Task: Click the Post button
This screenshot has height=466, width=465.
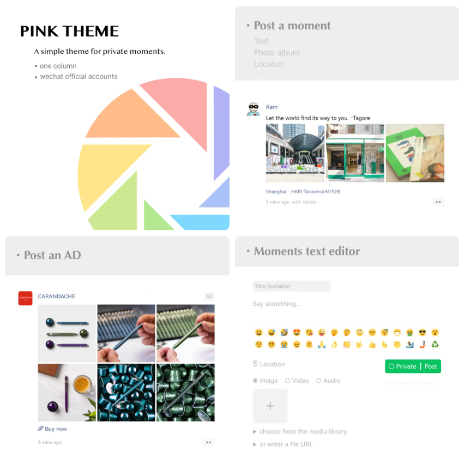Action: point(431,366)
